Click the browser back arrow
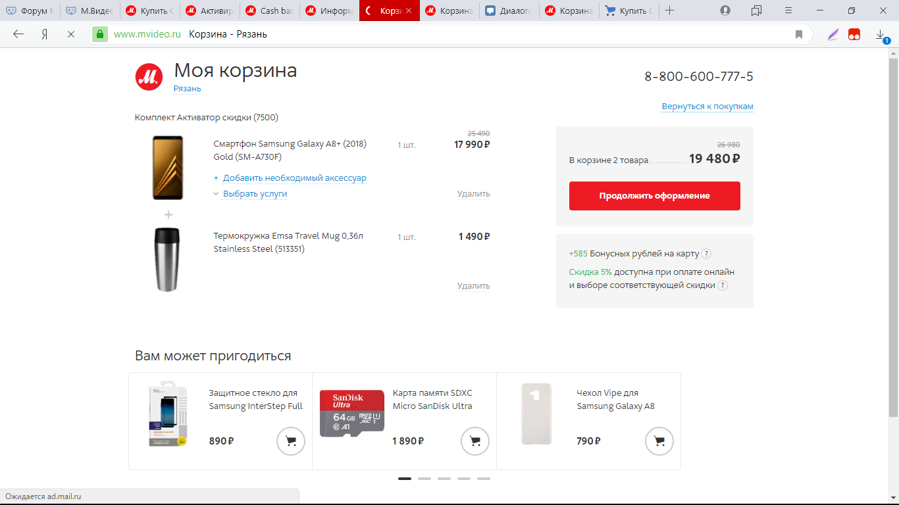 18,34
